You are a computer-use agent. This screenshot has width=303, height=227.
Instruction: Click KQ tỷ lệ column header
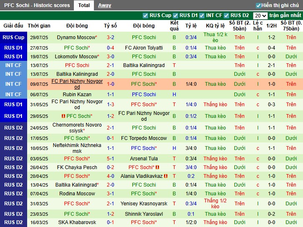point(215,26)
